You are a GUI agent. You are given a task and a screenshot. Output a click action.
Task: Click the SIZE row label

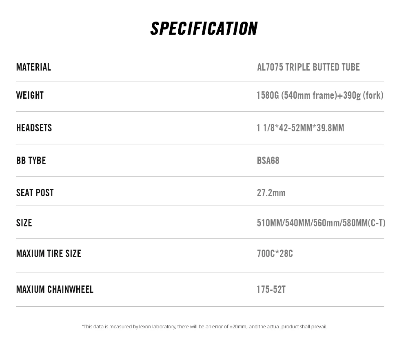click(24, 223)
